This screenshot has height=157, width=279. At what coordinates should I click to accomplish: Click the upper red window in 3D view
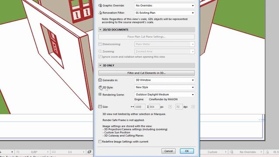point(81,11)
